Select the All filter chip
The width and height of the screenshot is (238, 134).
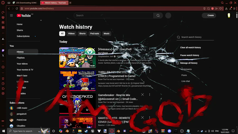pos(62,34)
